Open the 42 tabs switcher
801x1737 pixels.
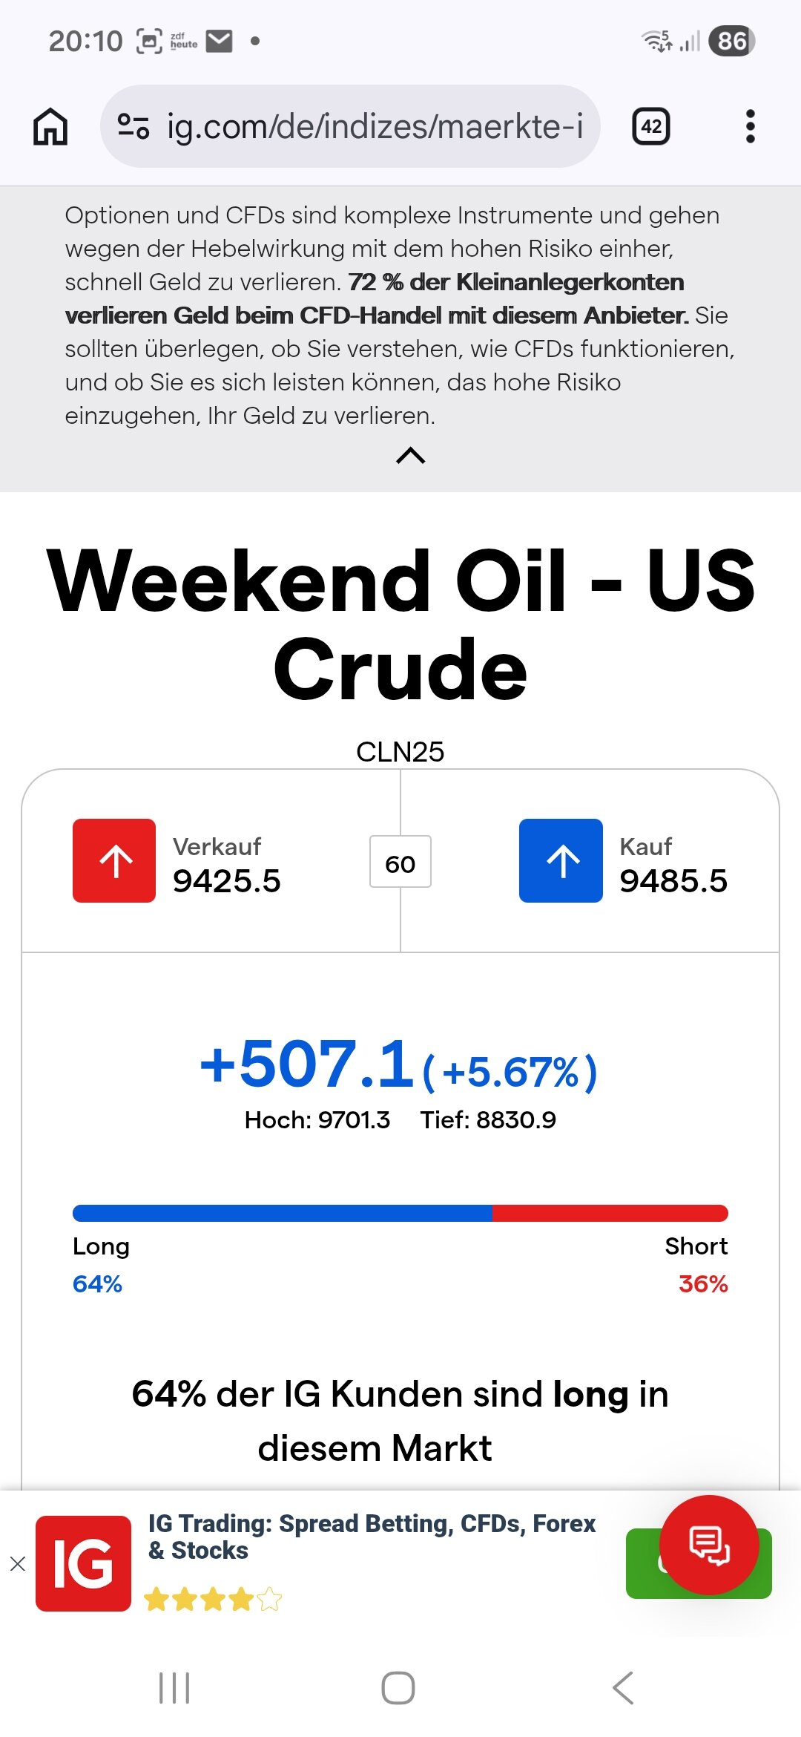(x=650, y=126)
